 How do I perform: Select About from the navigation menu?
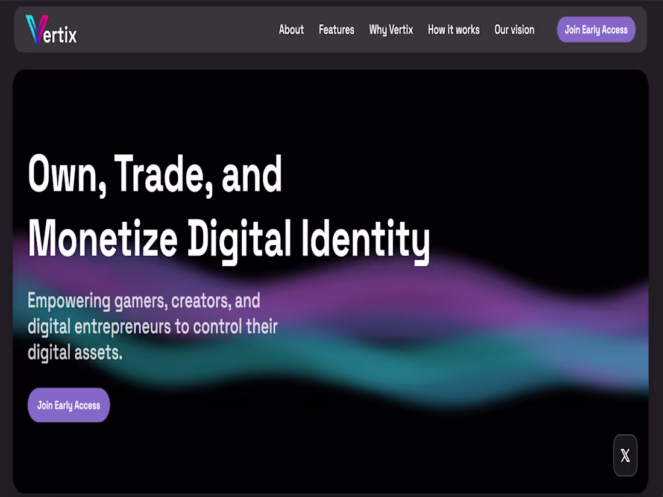click(291, 30)
